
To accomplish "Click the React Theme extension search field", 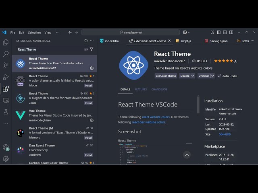I will click(48, 49).
